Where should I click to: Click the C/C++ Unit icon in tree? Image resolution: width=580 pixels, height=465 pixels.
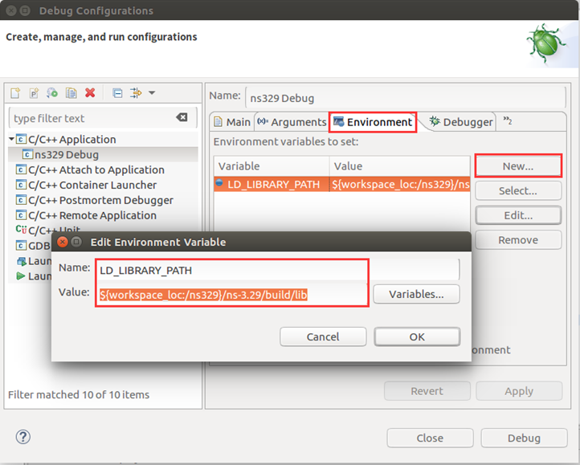click(x=21, y=230)
